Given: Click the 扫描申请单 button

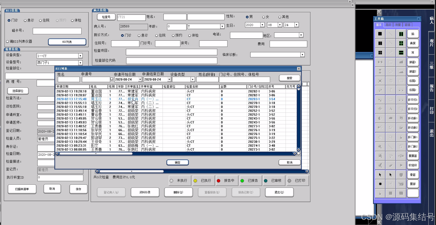Looking at the screenshot, I should tap(22, 189).
